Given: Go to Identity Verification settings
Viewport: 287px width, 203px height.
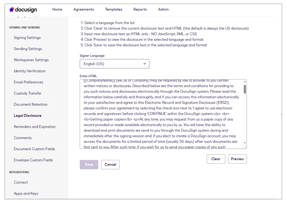Looking at the screenshot, I should point(30,71).
